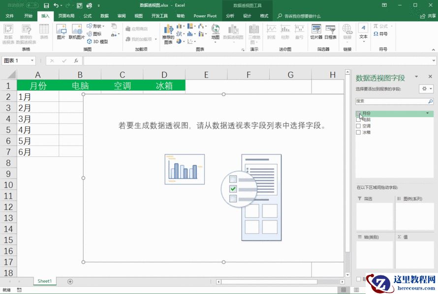Screen dimensions: 438x294
Task: Select the Sheet1 tab
Action: pos(45,281)
